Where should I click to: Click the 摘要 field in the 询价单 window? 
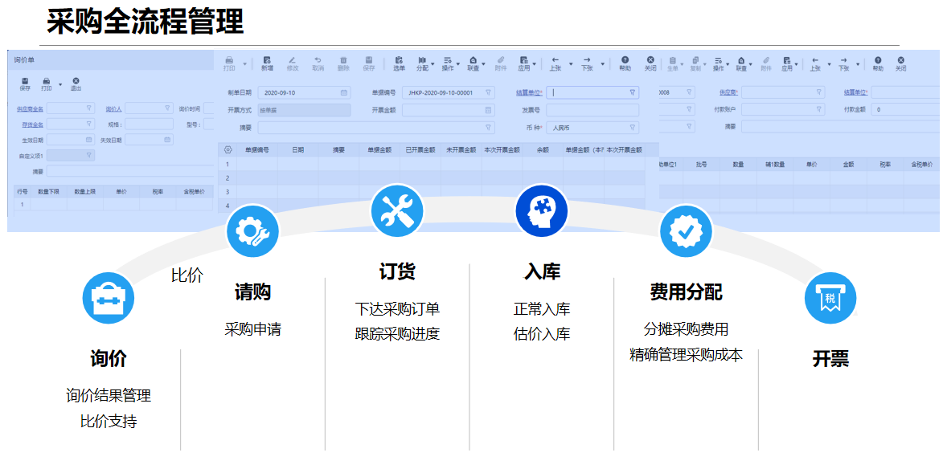(x=131, y=171)
